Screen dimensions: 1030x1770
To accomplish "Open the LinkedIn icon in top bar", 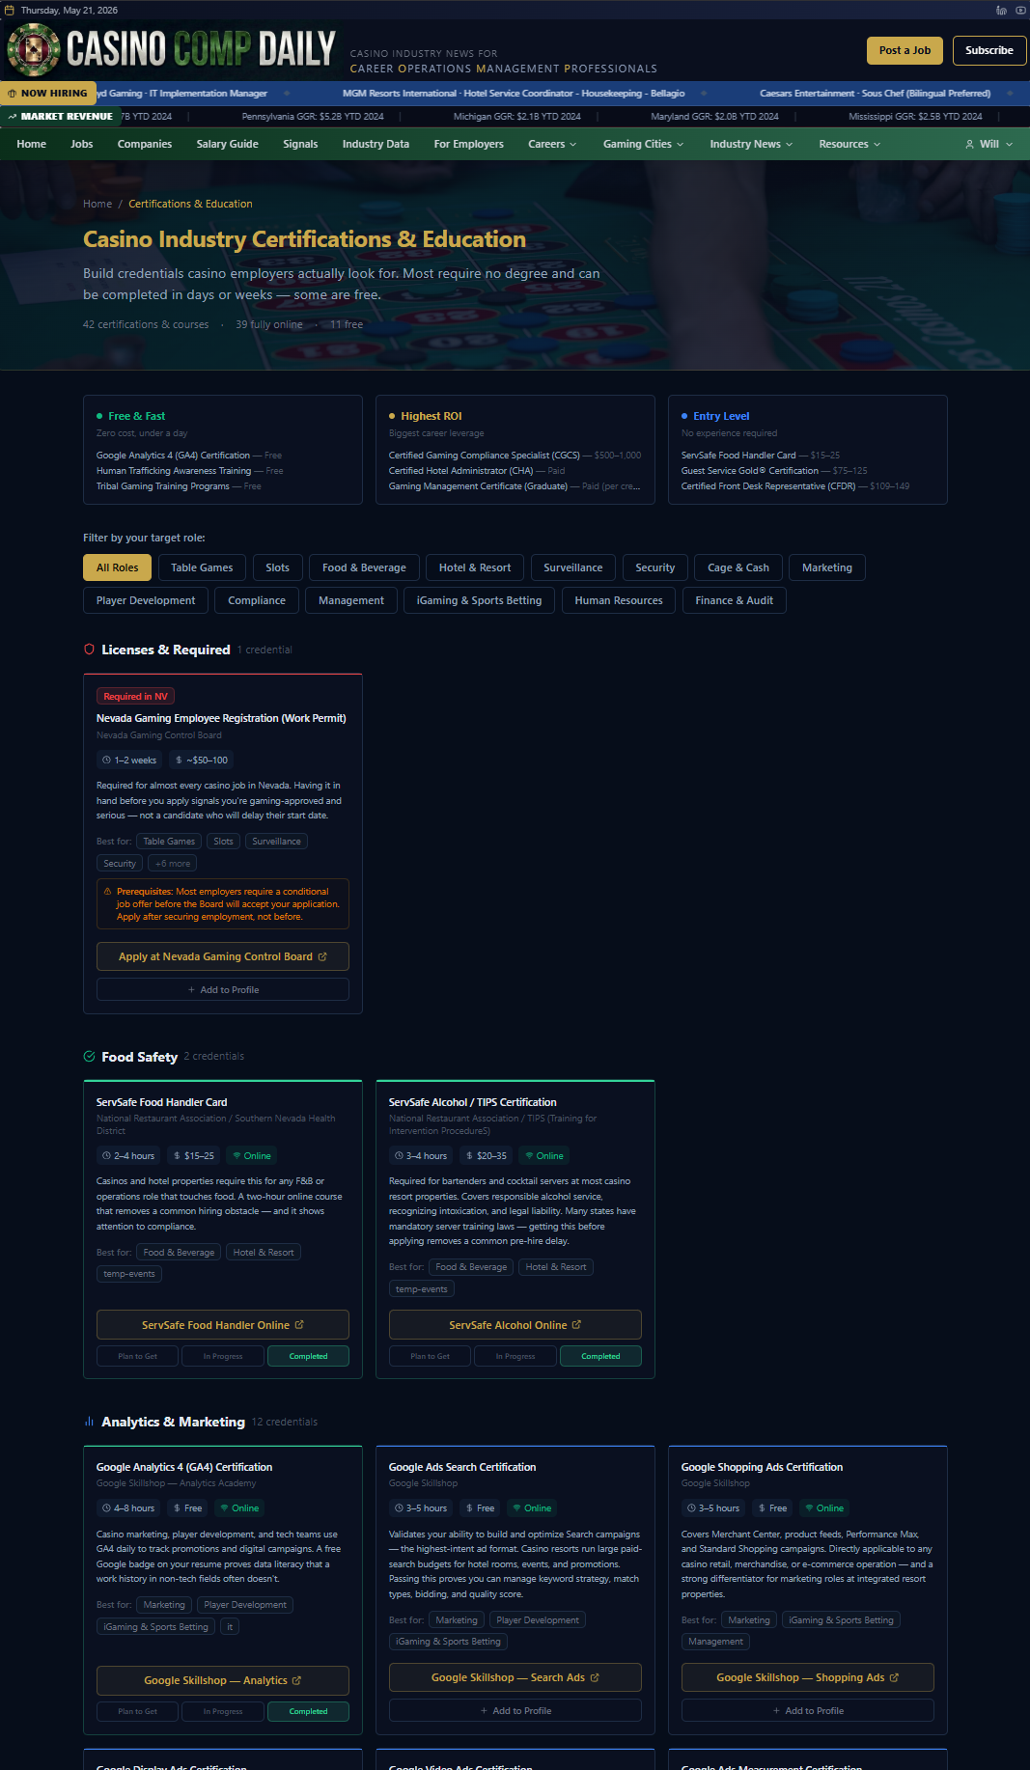I will 1001,11.
